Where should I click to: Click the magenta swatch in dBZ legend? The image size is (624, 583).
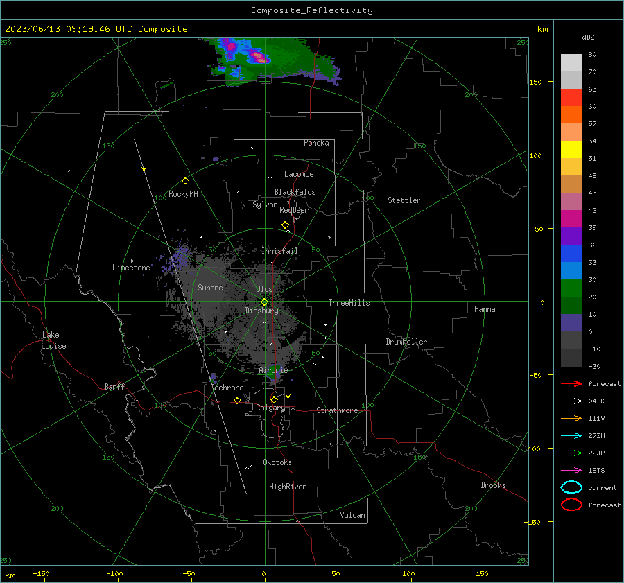[x=571, y=218]
